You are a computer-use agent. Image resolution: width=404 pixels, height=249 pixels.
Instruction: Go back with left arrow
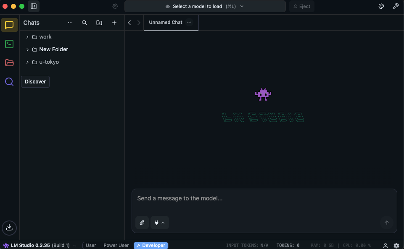pyautogui.click(x=129, y=23)
